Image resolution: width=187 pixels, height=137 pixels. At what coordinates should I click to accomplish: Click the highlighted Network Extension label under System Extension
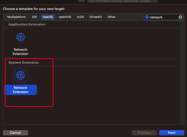tap(21, 90)
